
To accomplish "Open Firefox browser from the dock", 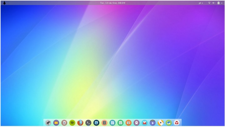I will click(x=80, y=123).
